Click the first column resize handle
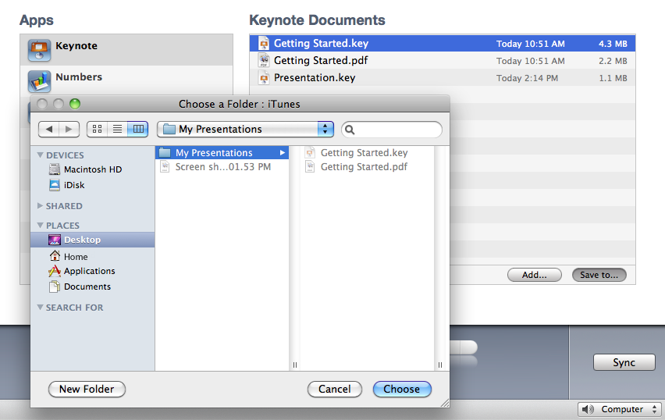The height and width of the screenshot is (420, 665). tap(295, 365)
